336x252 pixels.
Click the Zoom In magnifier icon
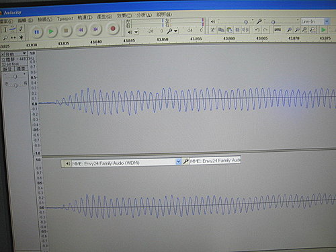(289, 30)
